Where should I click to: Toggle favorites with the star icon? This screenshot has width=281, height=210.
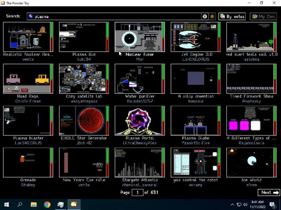[212, 16]
